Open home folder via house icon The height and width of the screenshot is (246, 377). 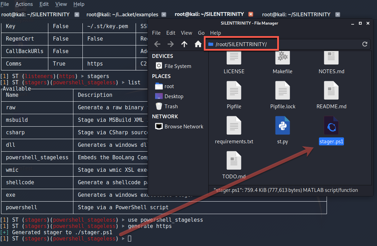(x=198, y=44)
